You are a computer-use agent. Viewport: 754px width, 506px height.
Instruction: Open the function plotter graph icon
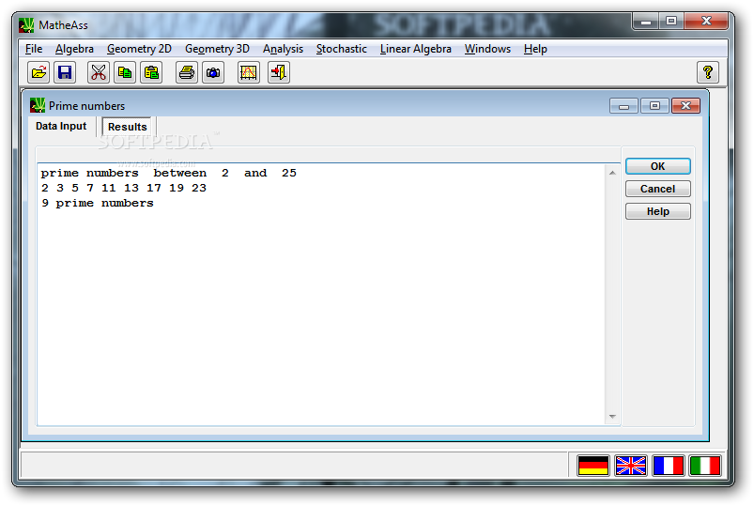(249, 72)
